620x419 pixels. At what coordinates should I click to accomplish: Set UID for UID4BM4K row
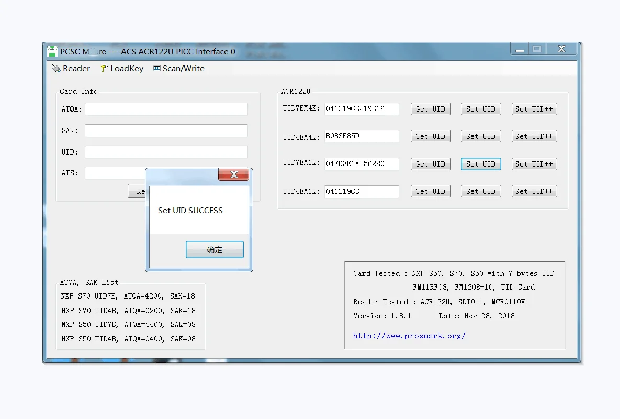[x=481, y=137]
